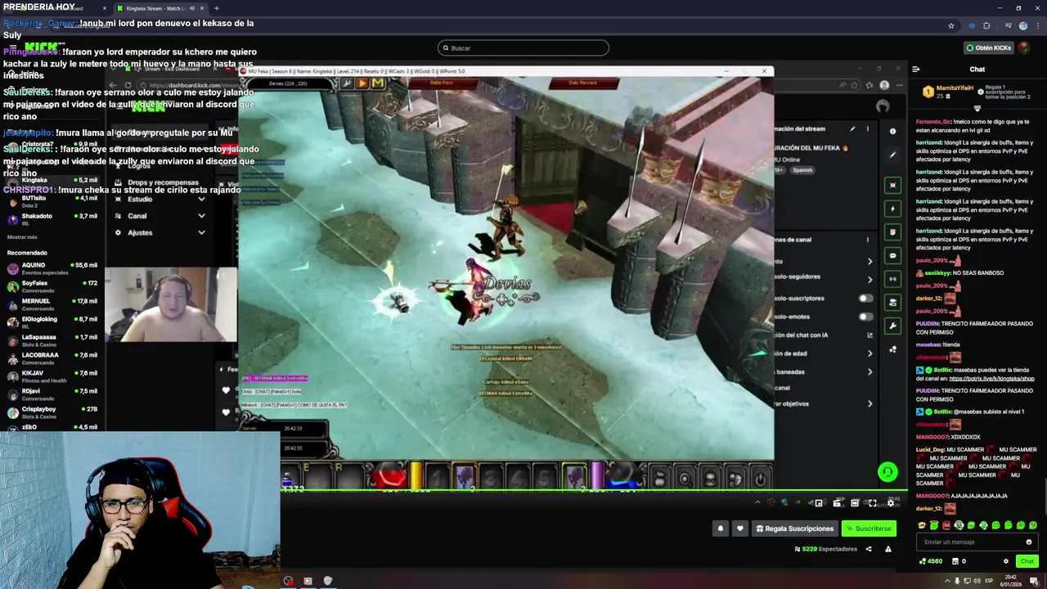
Task: Open Shakadoto followed channel
Action: pyautogui.click(x=51, y=219)
